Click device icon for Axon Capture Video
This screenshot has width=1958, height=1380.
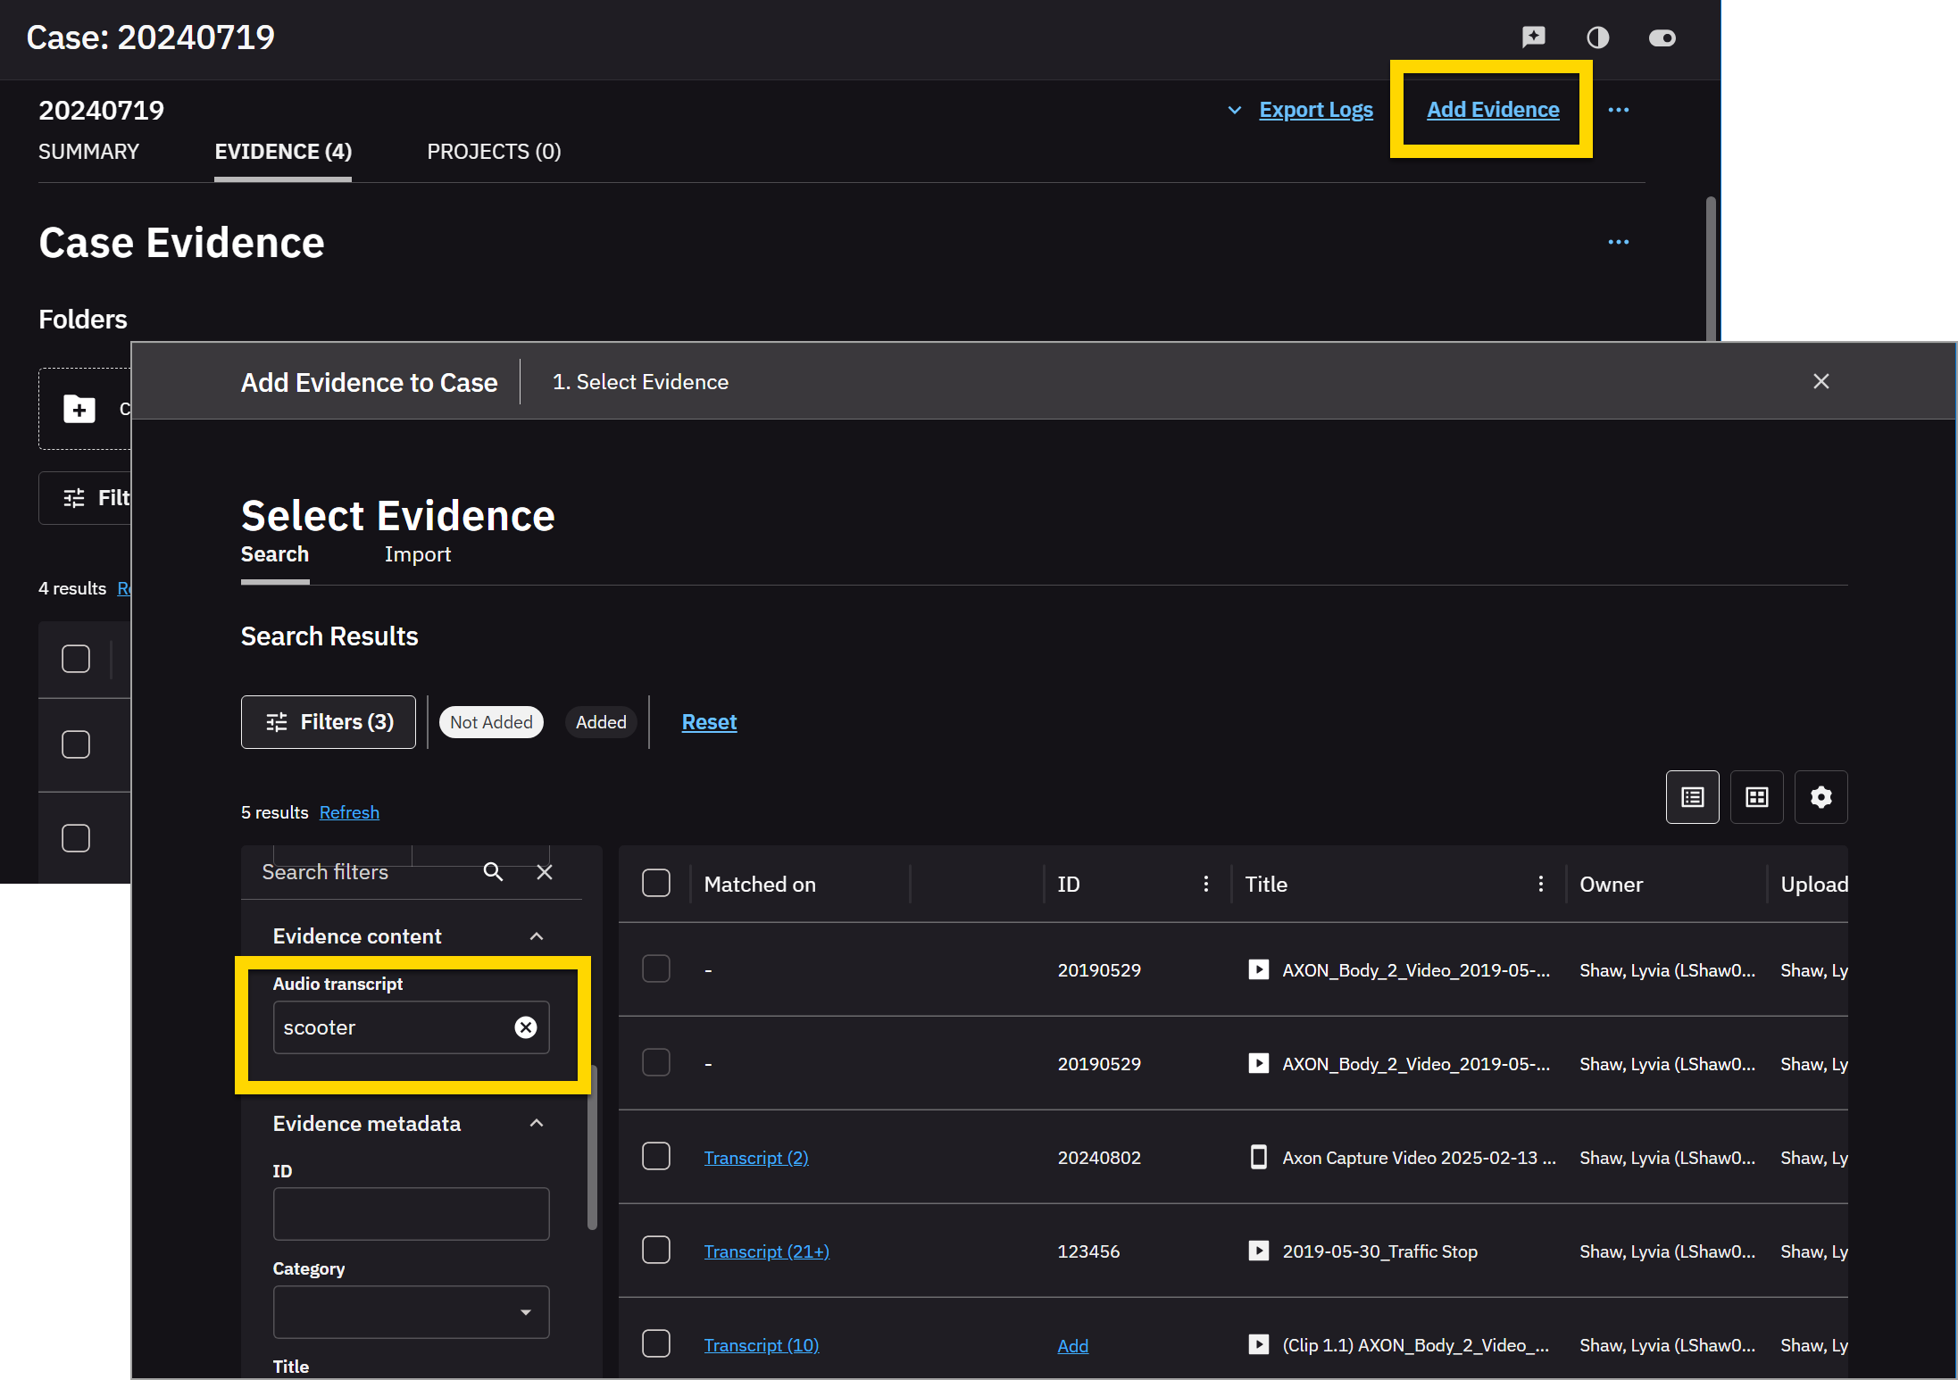[1259, 1157]
